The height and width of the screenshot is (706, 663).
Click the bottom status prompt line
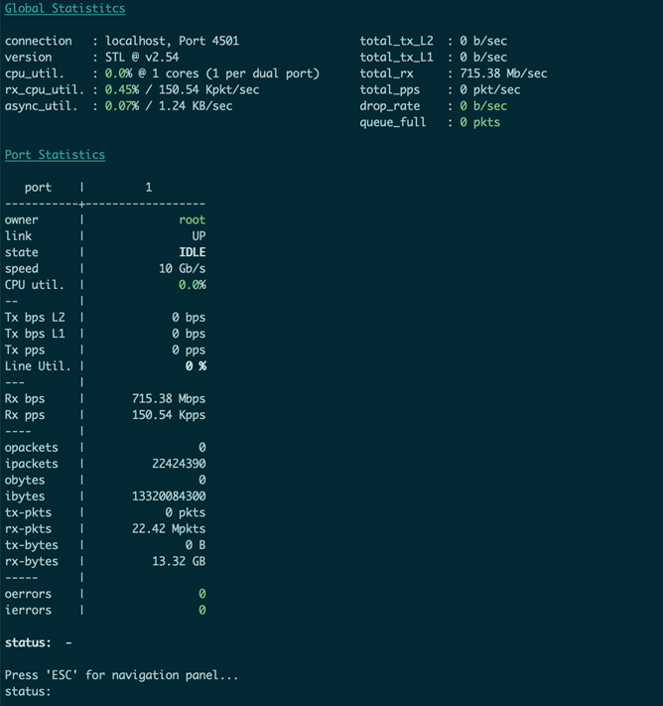coord(28,691)
